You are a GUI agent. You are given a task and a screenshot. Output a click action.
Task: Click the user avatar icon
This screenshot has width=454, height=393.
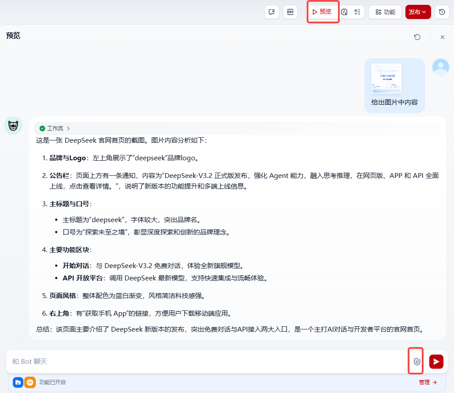click(441, 67)
